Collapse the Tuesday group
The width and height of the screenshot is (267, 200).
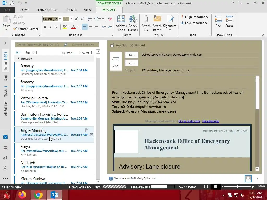pos(18,59)
